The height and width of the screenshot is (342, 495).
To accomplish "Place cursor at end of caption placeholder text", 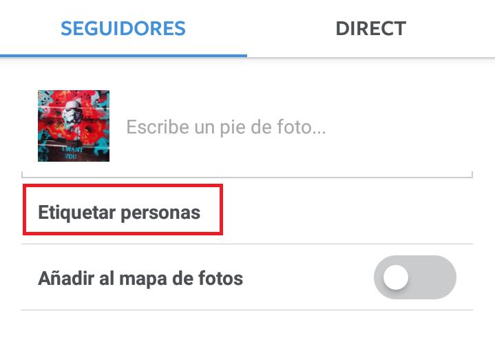I will (x=326, y=127).
